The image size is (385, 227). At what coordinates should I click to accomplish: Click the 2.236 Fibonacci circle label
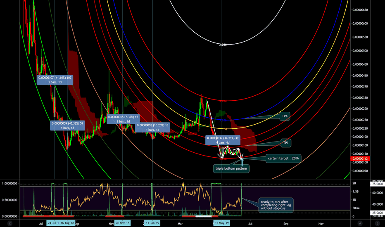pyautogui.click(x=223, y=45)
